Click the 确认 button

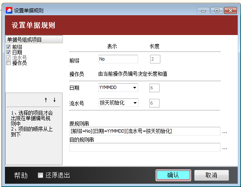tap(173, 175)
